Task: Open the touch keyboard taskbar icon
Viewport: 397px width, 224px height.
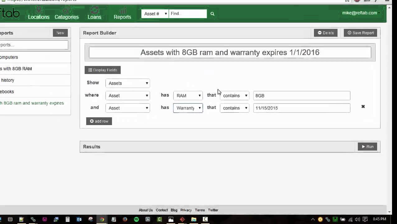Action: point(10,219)
